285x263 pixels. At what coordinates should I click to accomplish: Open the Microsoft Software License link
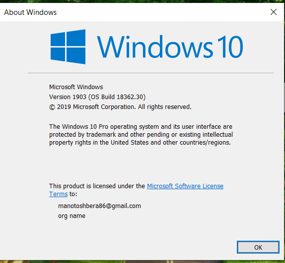185,186
